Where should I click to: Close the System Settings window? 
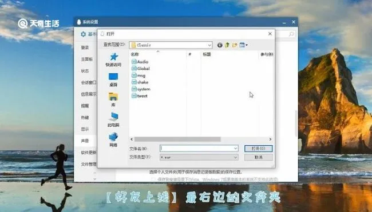point(294,22)
